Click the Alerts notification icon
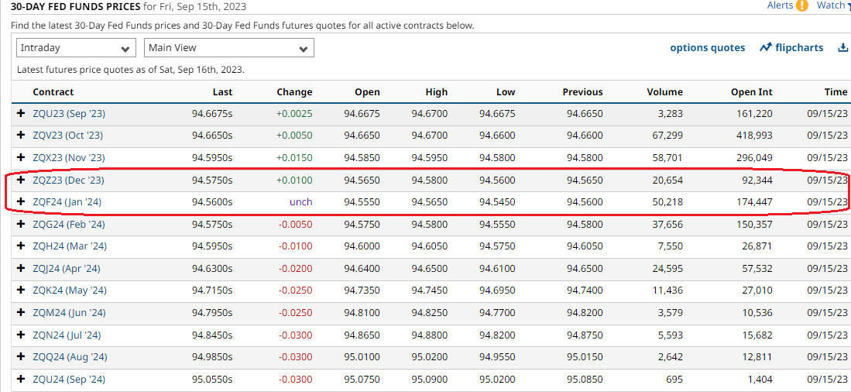 [801, 5]
